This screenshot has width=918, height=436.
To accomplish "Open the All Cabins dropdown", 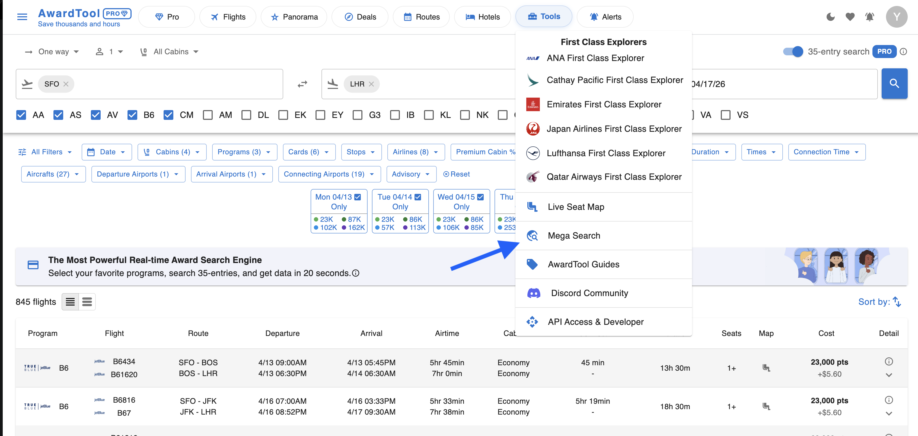I will (169, 52).
